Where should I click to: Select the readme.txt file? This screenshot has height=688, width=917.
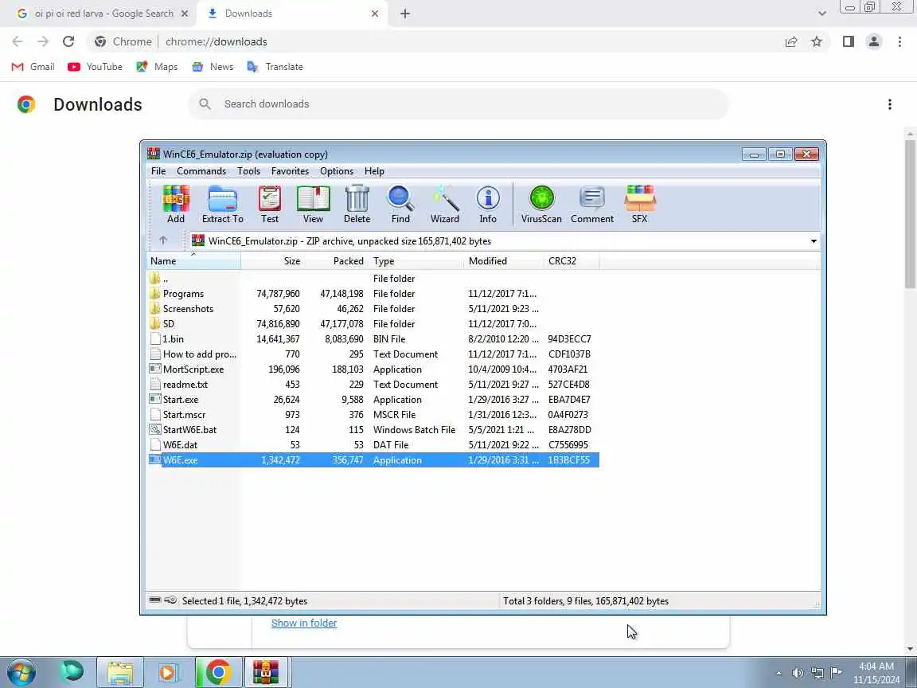[x=373, y=385]
